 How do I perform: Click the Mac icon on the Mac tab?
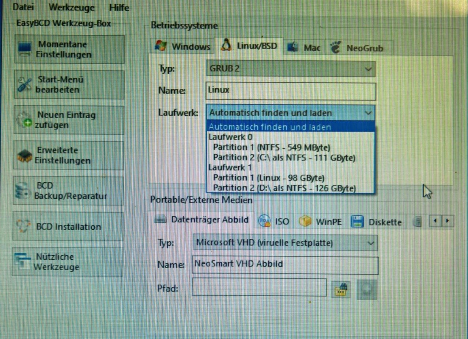click(292, 47)
